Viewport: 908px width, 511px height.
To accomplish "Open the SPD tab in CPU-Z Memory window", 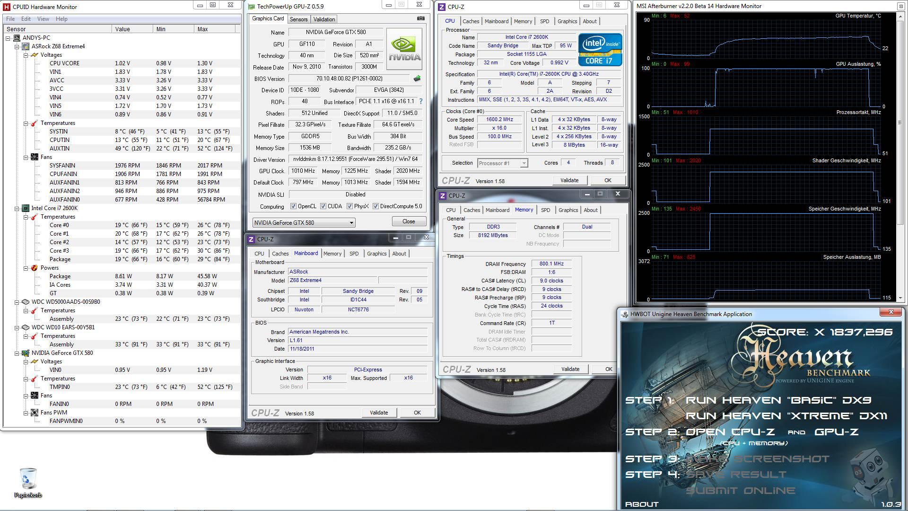I will (x=545, y=210).
